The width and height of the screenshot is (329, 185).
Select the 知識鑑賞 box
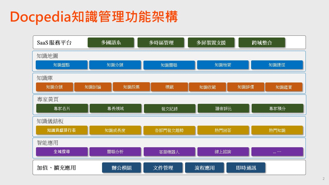tap(284, 87)
